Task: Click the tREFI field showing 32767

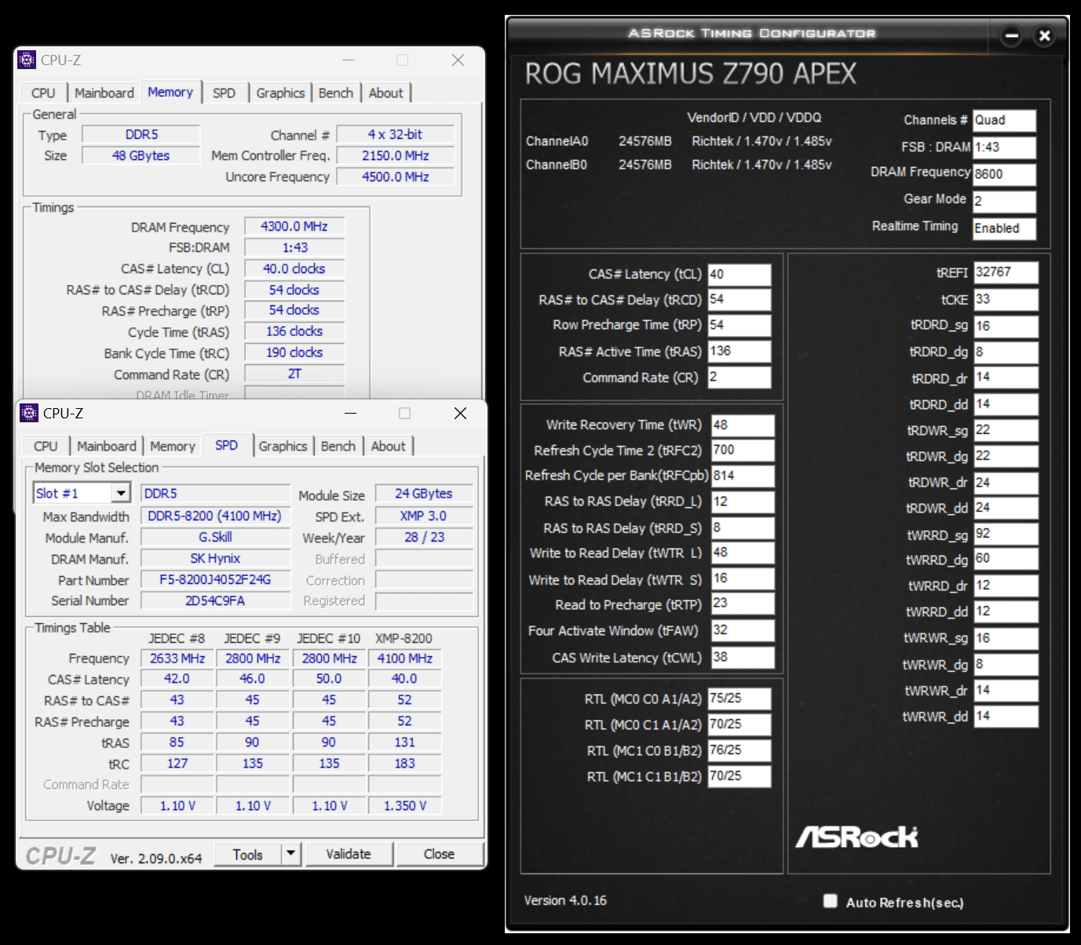Action: [x=1006, y=272]
